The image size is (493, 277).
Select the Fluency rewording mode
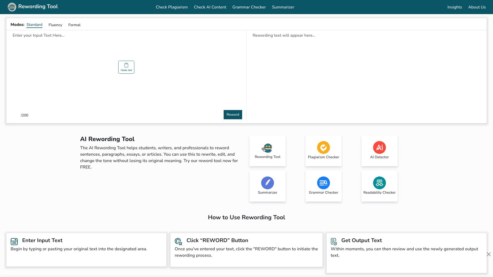tap(55, 25)
